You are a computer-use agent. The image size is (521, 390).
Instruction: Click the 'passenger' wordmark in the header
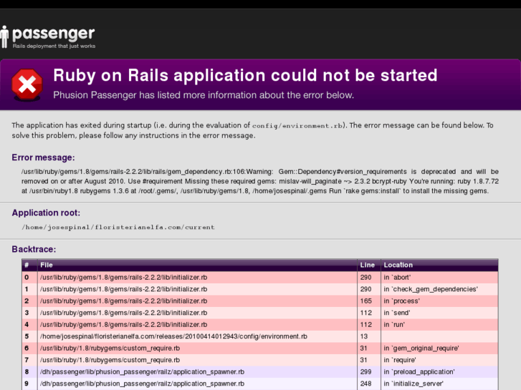[x=54, y=34]
